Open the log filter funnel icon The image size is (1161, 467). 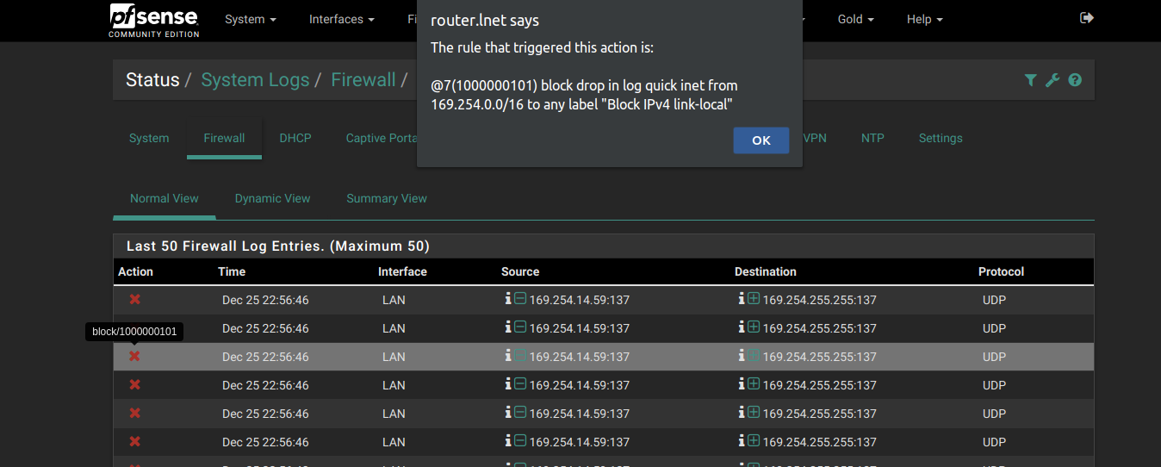tap(1030, 80)
